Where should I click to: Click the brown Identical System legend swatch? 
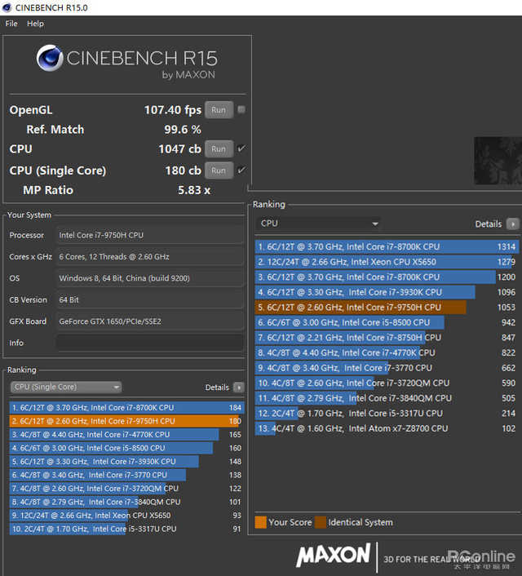pyautogui.click(x=321, y=522)
